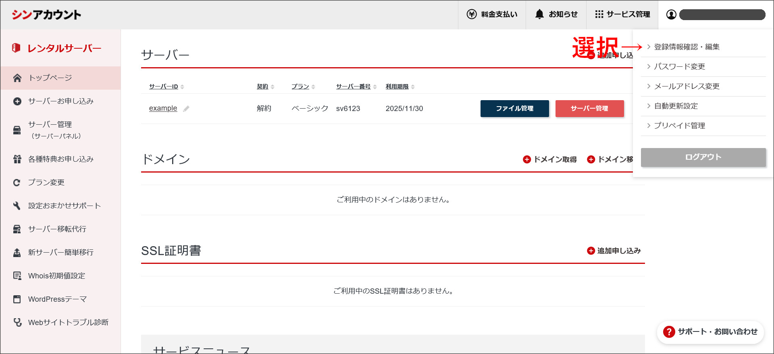Screen dimensions: 774x354
Task: Click the stethoscope icon for Webサイトトラブル診断
Action: point(17,322)
